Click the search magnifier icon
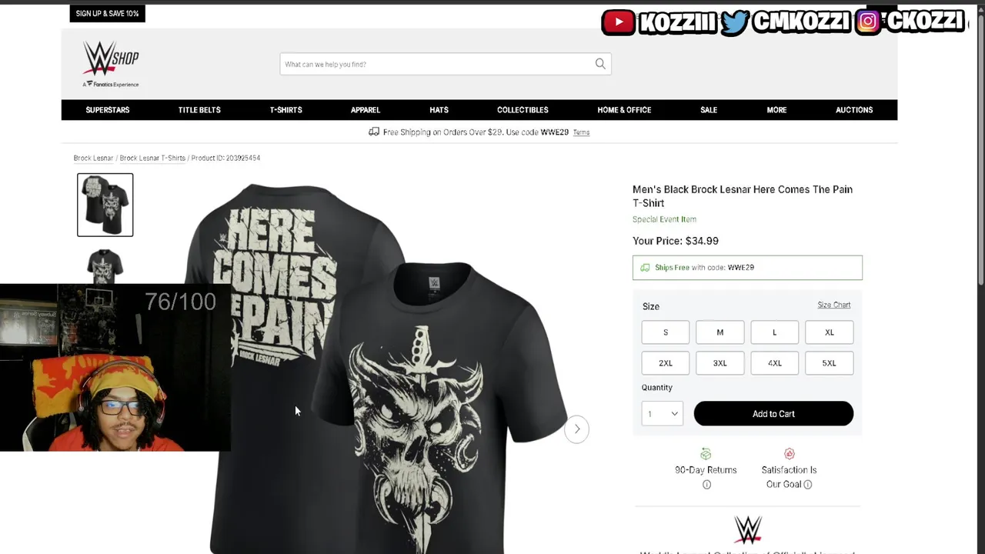 tap(600, 64)
